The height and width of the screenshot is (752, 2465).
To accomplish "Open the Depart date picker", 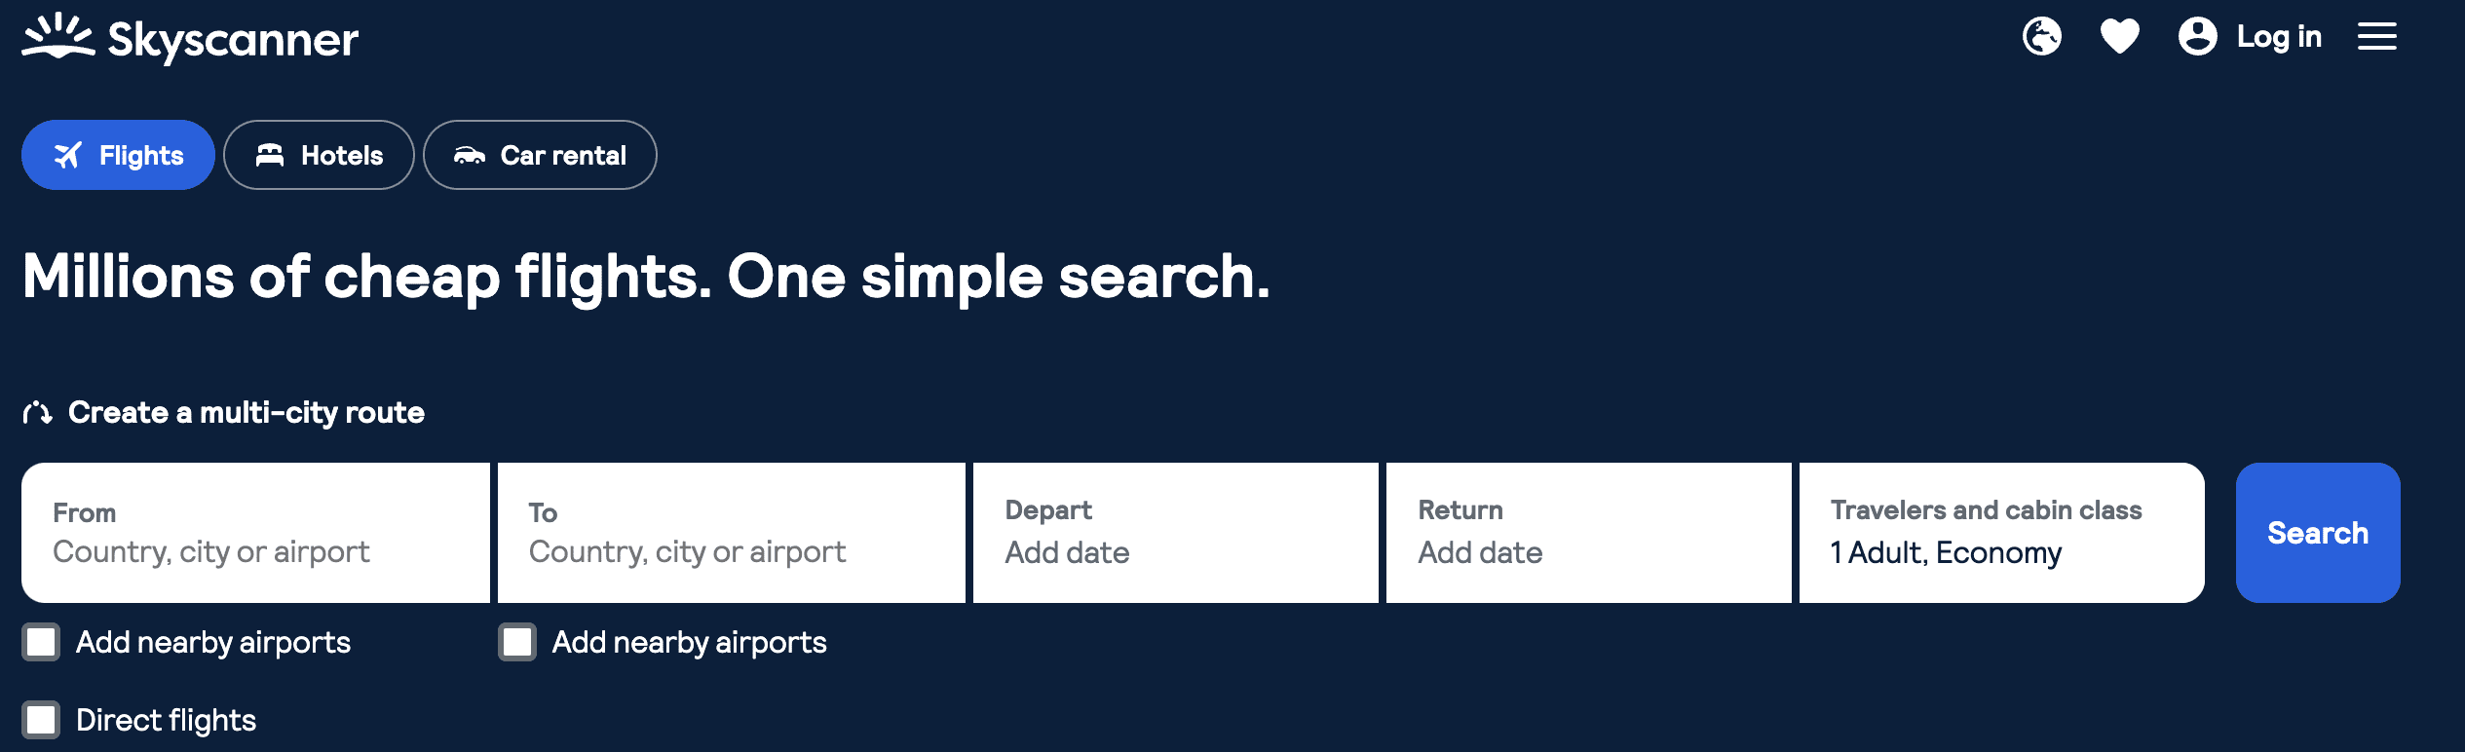I will [1177, 533].
